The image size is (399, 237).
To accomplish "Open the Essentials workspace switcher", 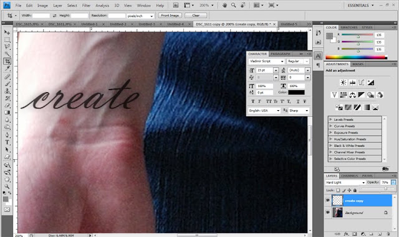I will pos(360,6).
